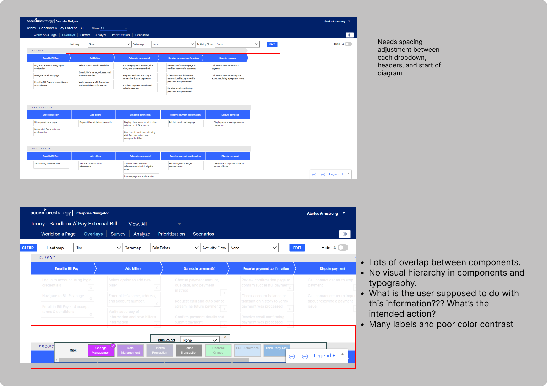Click the CLEAR button
This screenshot has height=386, width=547.
click(x=28, y=248)
